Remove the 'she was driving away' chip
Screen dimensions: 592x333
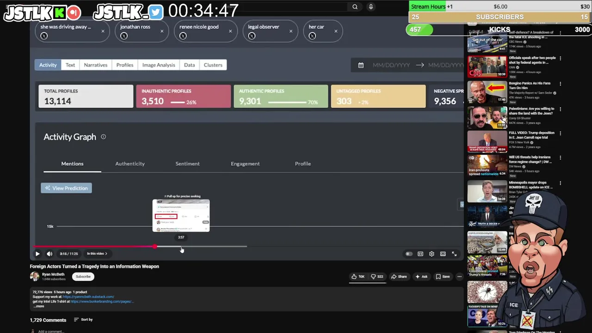103,31
